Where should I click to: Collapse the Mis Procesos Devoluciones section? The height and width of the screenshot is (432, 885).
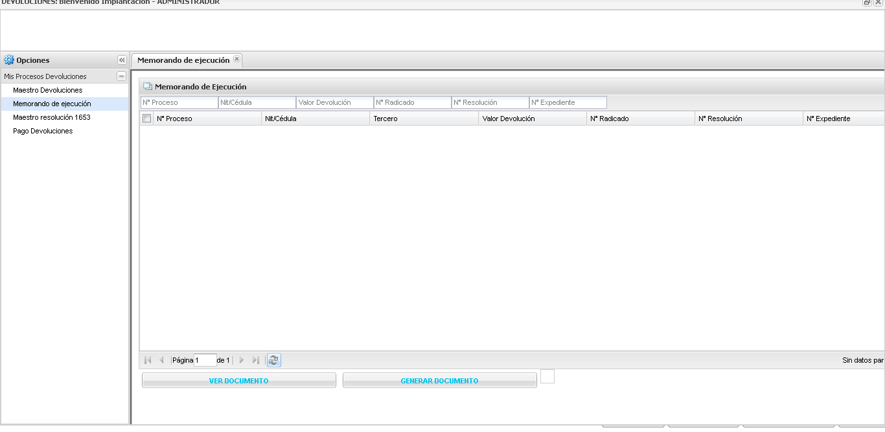point(121,76)
